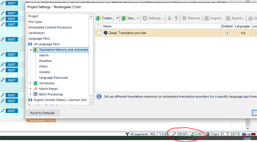Click the 15:02 taskbar clock
Screen dimensions: 257x142
click(247, 139)
